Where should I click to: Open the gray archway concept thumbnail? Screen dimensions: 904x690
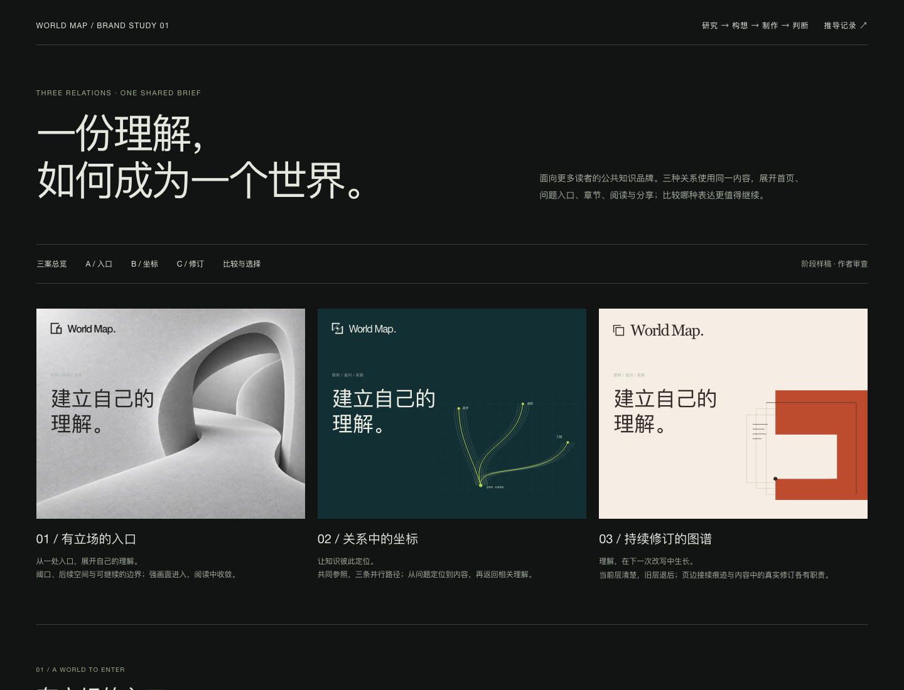171,413
